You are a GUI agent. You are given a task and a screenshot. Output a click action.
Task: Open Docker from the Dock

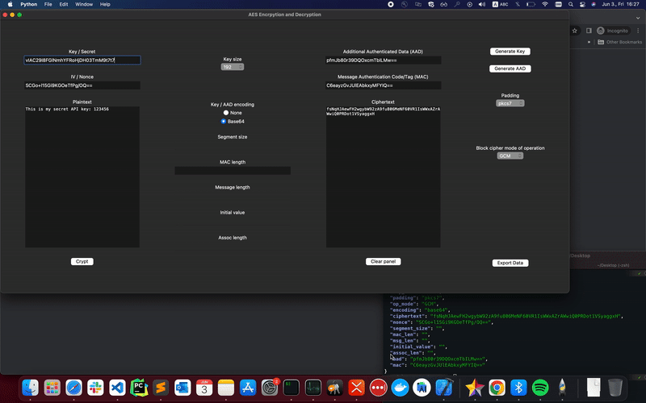coord(400,388)
